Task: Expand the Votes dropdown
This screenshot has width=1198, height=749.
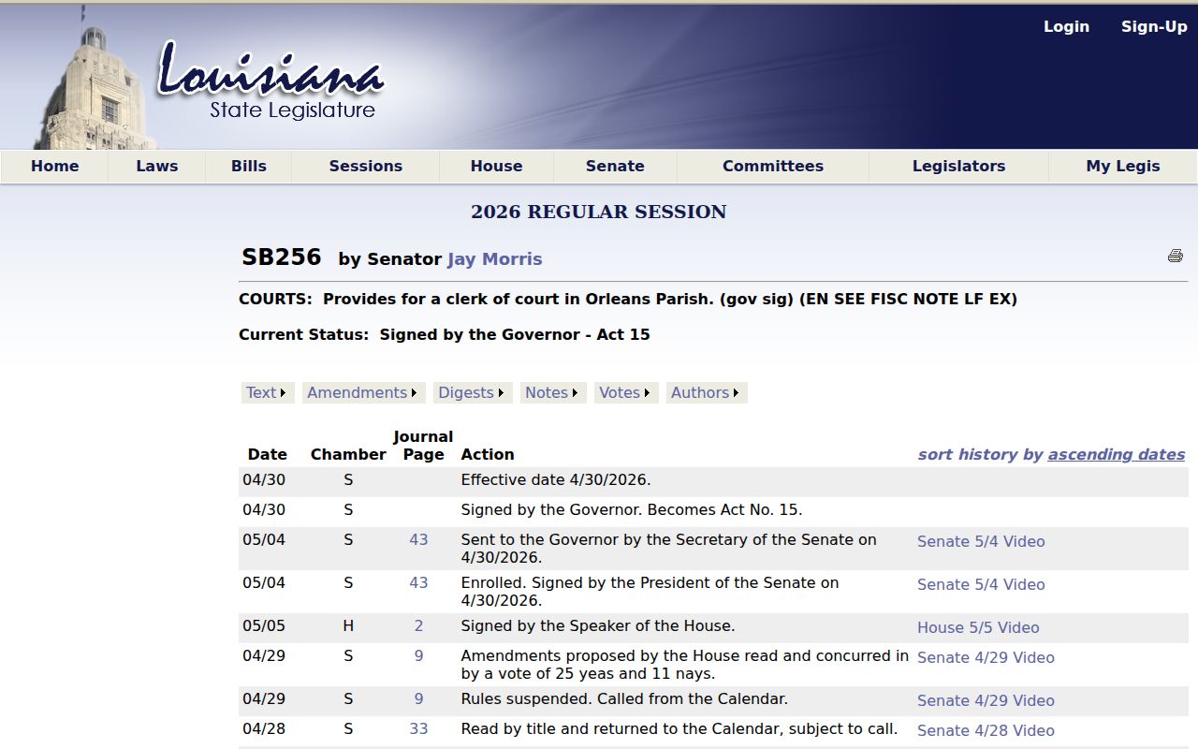Action: 626,393
